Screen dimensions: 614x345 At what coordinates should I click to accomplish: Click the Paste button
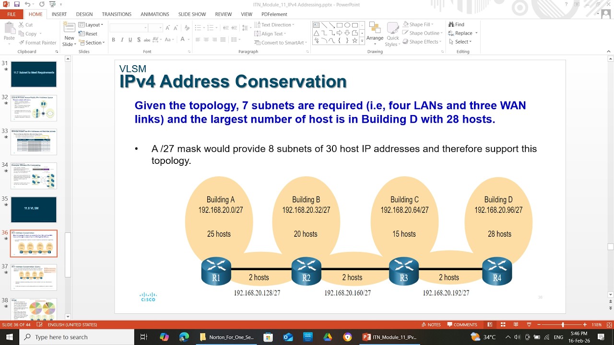pos(9,34)
